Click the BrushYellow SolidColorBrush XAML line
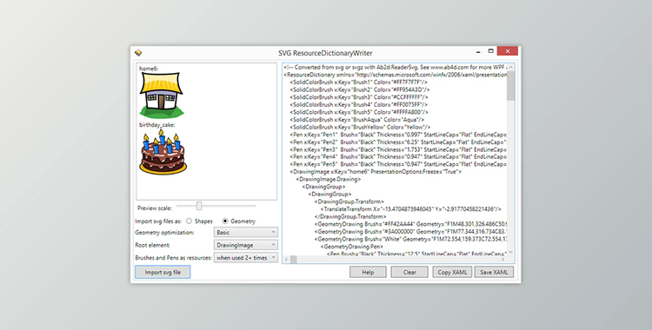652x330 pixels. click(x=360, y=127)
